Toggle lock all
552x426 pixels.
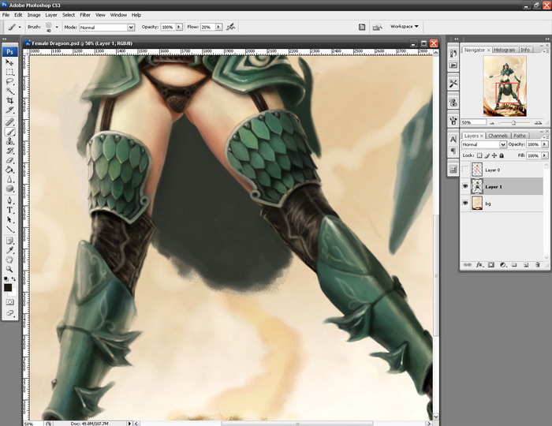point(502,155)
